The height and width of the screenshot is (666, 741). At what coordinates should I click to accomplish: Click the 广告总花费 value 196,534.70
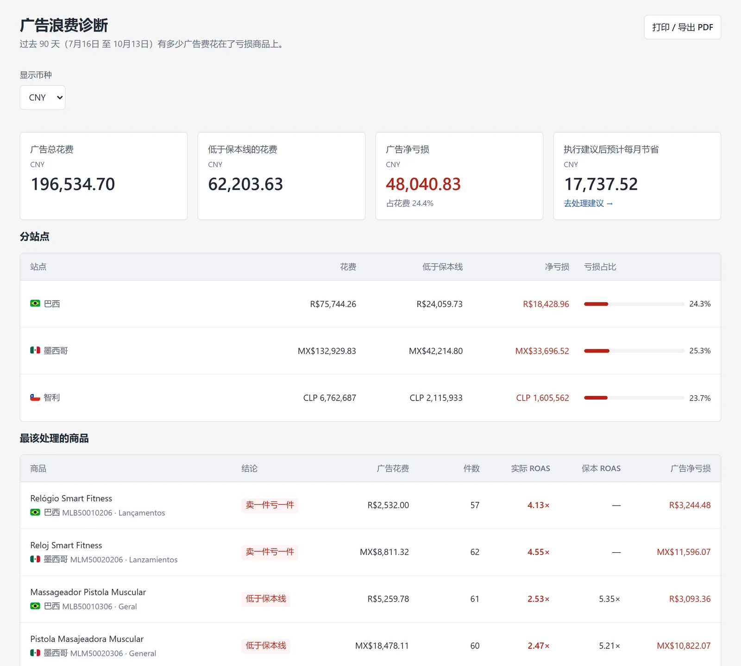(73, 184)
